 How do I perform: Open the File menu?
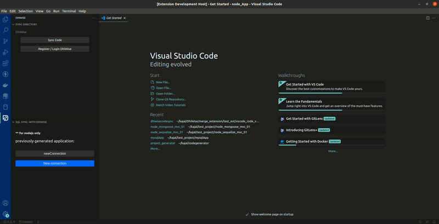4,11
